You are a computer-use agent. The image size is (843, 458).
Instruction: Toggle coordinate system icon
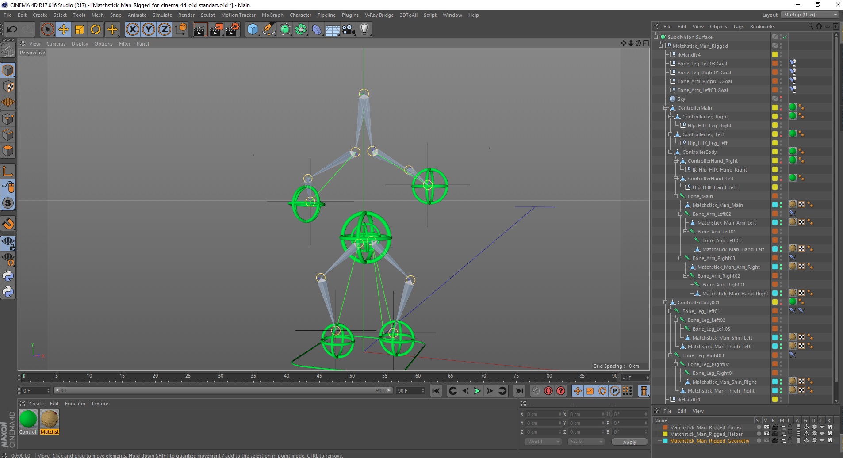[180, 29]
